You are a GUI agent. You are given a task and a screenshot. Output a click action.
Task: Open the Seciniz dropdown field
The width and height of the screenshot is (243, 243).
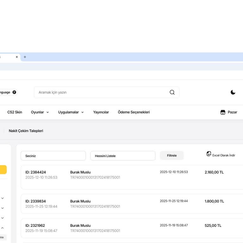click(53, 156)
